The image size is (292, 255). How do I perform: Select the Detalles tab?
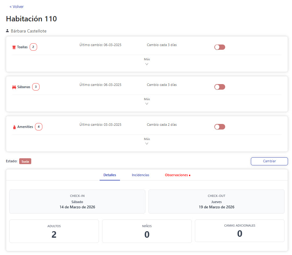click(x=110, y=175)
